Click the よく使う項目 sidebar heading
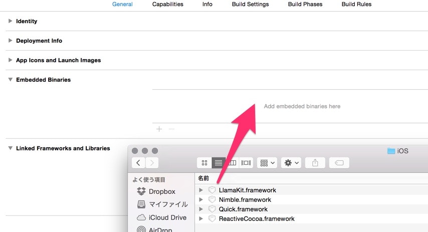Image resolution: width=428 pixels, height=232 pixels. point(149,179)
